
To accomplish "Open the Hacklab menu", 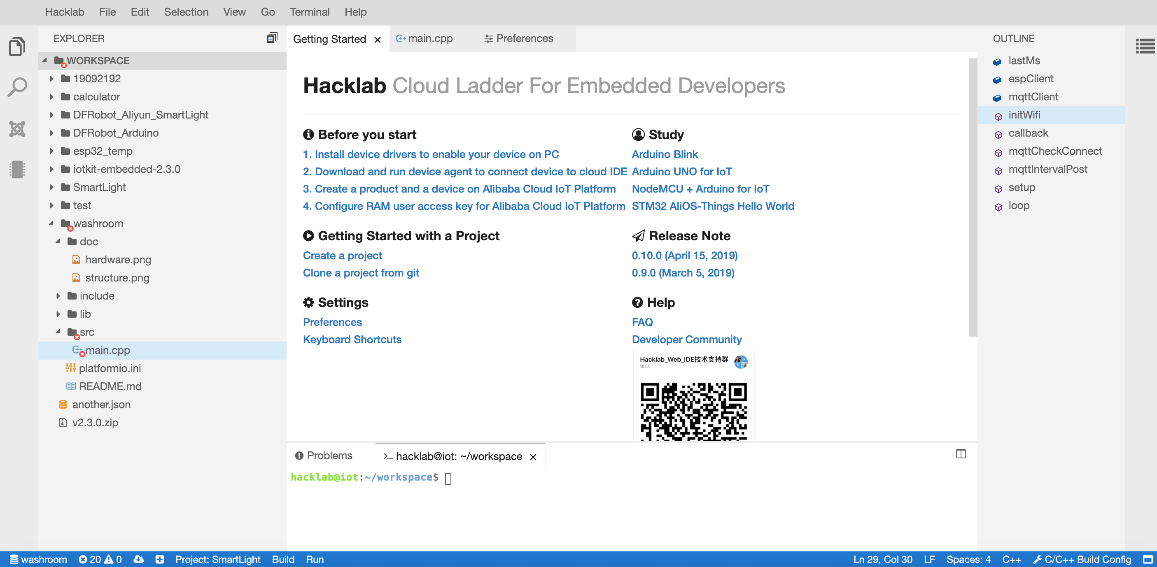I will [x=65, y=12].
